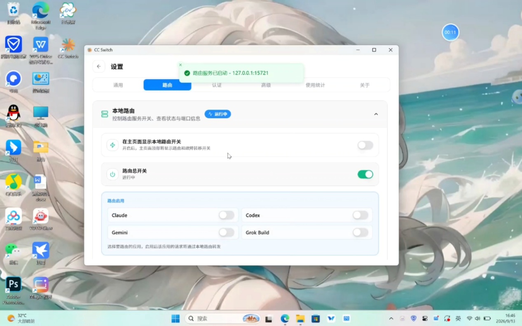Show hidden system tray icons
Viewport: 522px width, 326px height.
391,319
